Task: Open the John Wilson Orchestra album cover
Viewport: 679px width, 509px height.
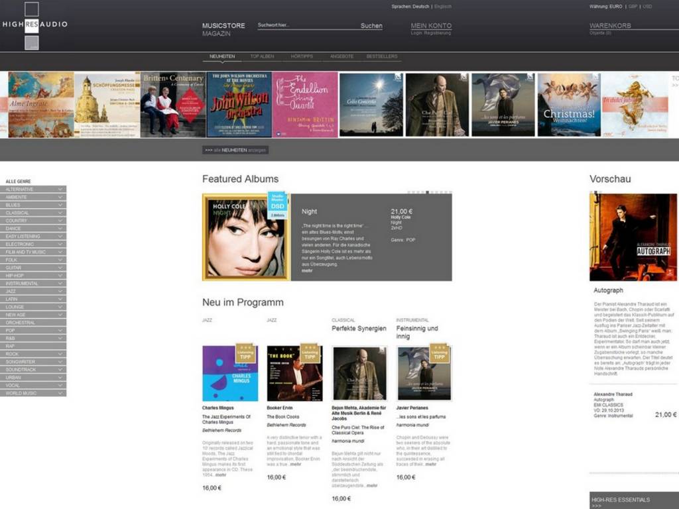Action: 239,105
